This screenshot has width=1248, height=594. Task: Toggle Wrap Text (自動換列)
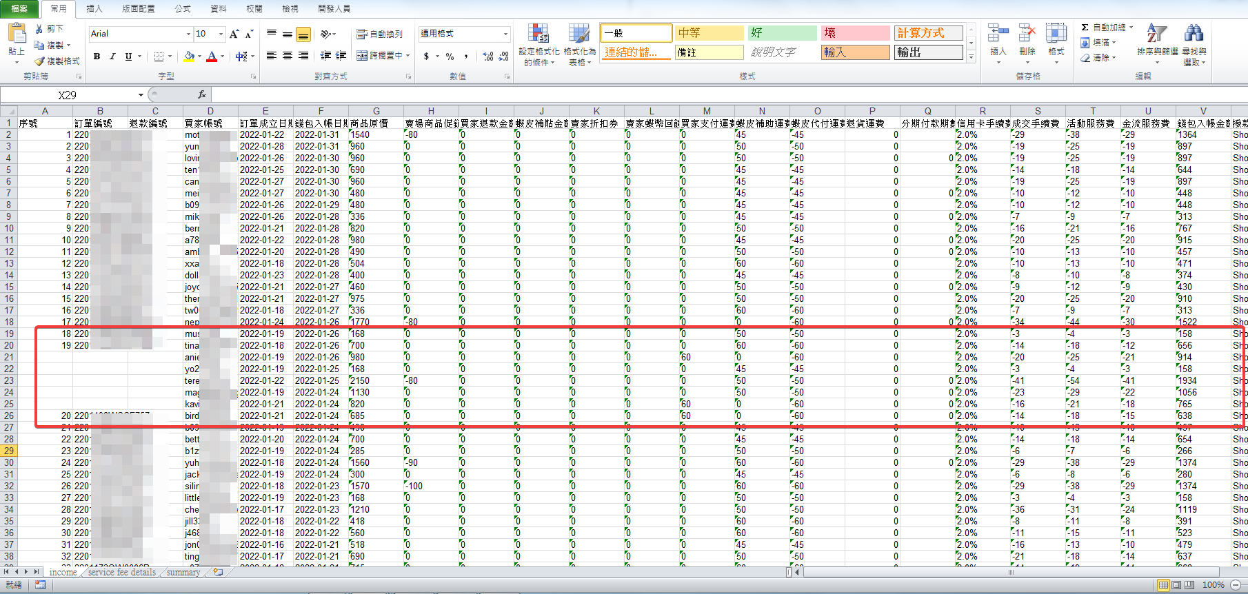click(379, 34)
